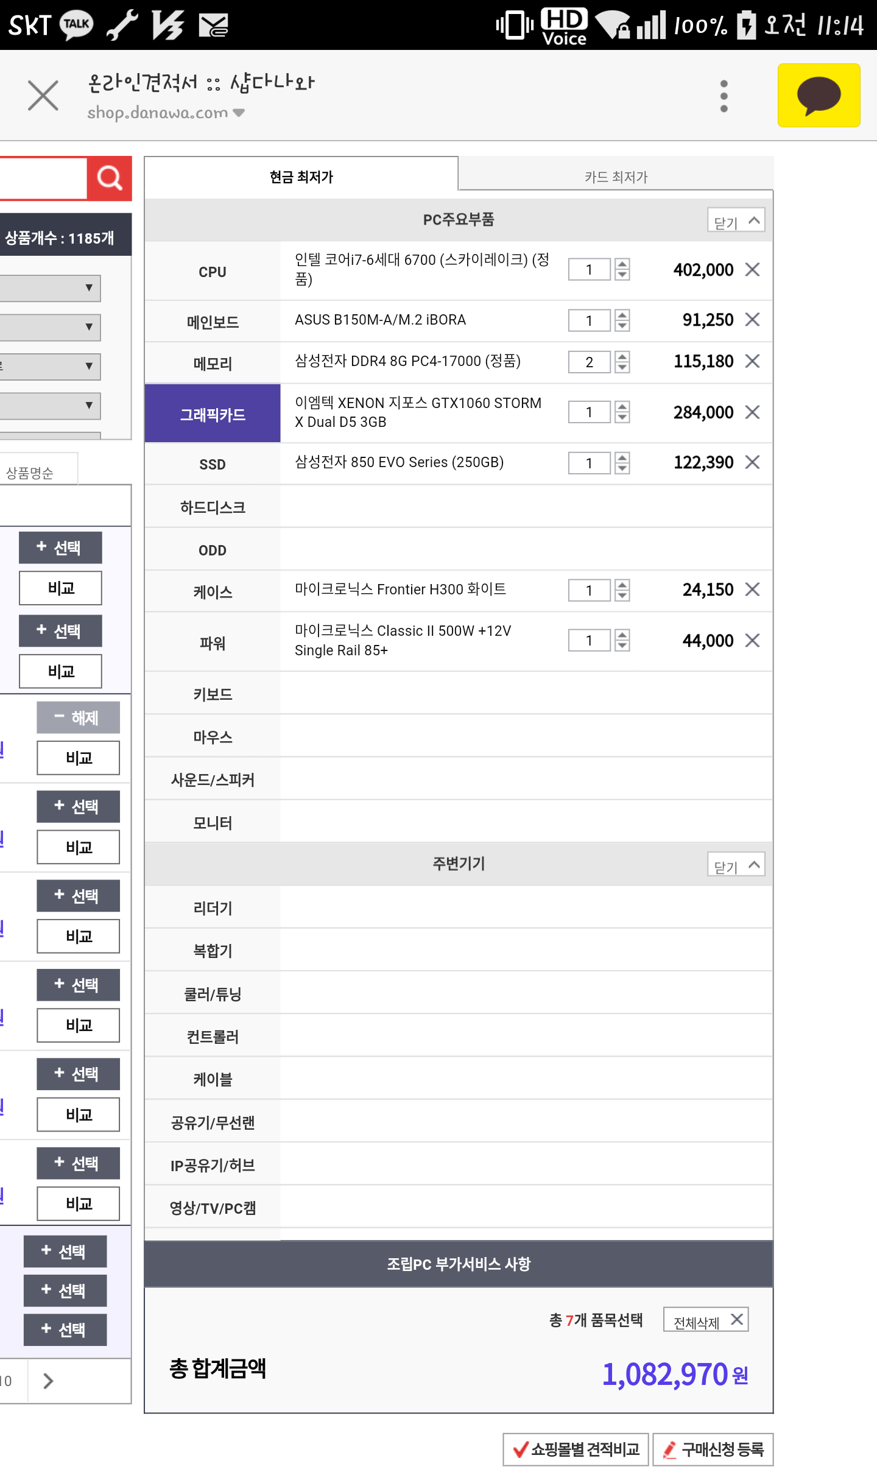This screenshot has width=877, height=1472.
Task: Remove the Frontier H300 case item
Action: (x=753, y=589)
